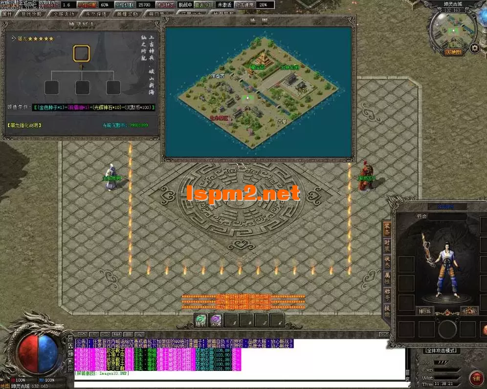
Task: Click the 藏宝阁 label on map
Action: [258, 67]
